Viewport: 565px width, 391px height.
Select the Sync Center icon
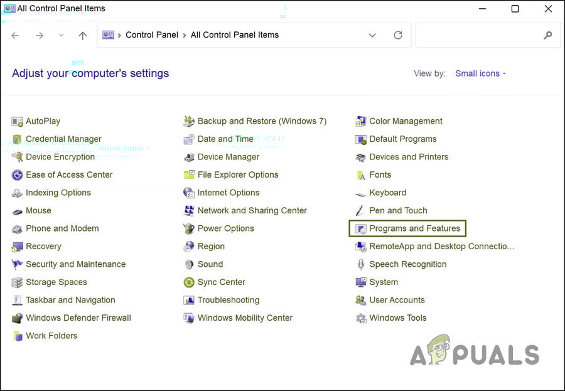(x=189, y=282)
